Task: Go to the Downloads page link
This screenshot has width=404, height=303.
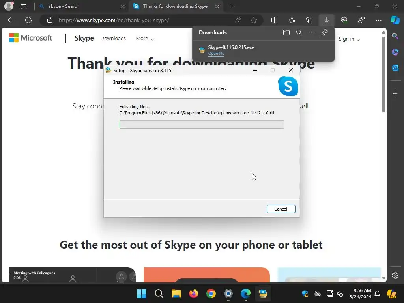Action: coord(113,38)
